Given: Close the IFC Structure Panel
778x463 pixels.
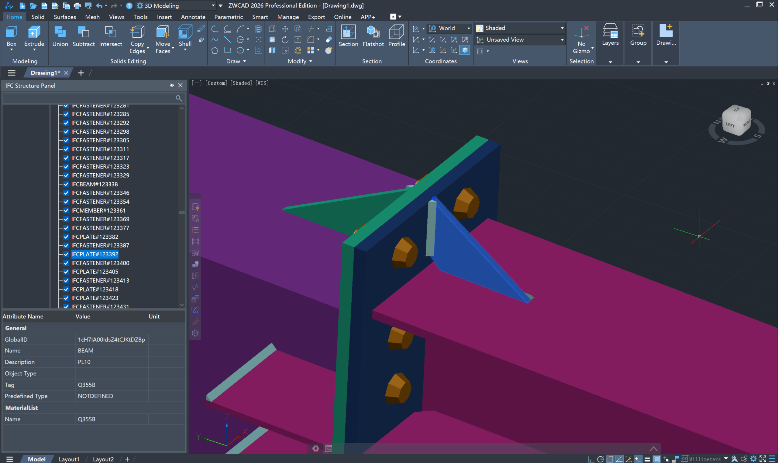Looking at the screenshot, I should tap(181, 85).
